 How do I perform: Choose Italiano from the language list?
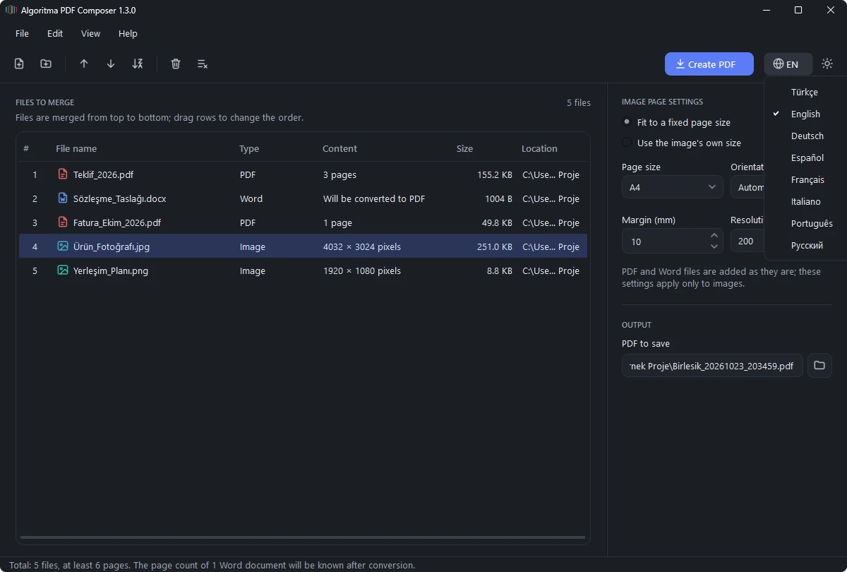(805, 201)
